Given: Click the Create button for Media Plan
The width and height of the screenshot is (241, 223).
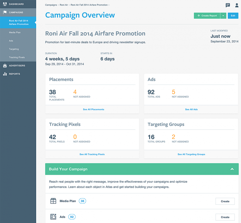Looking at the screenshot, I should pyautogui.click(x=225, y=201).
